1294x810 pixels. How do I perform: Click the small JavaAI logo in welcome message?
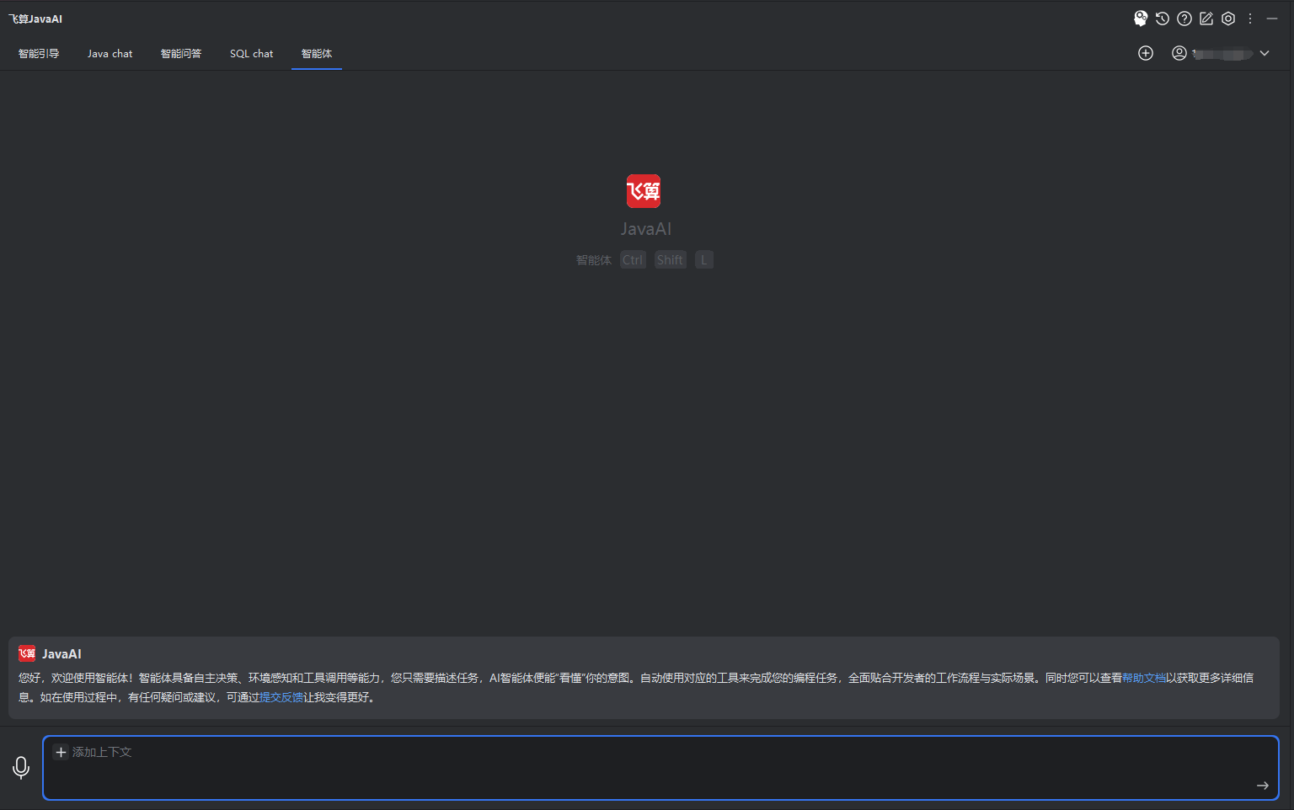point(27,653)
